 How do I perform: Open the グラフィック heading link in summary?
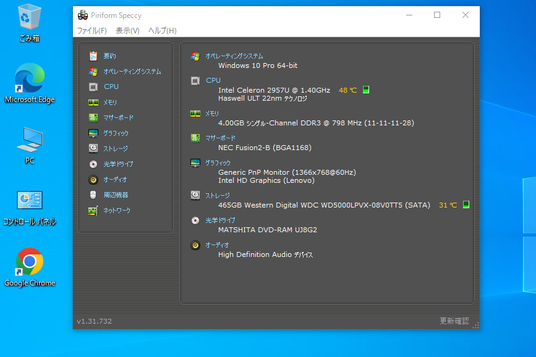pyautogui.click(x=218, y=163)
